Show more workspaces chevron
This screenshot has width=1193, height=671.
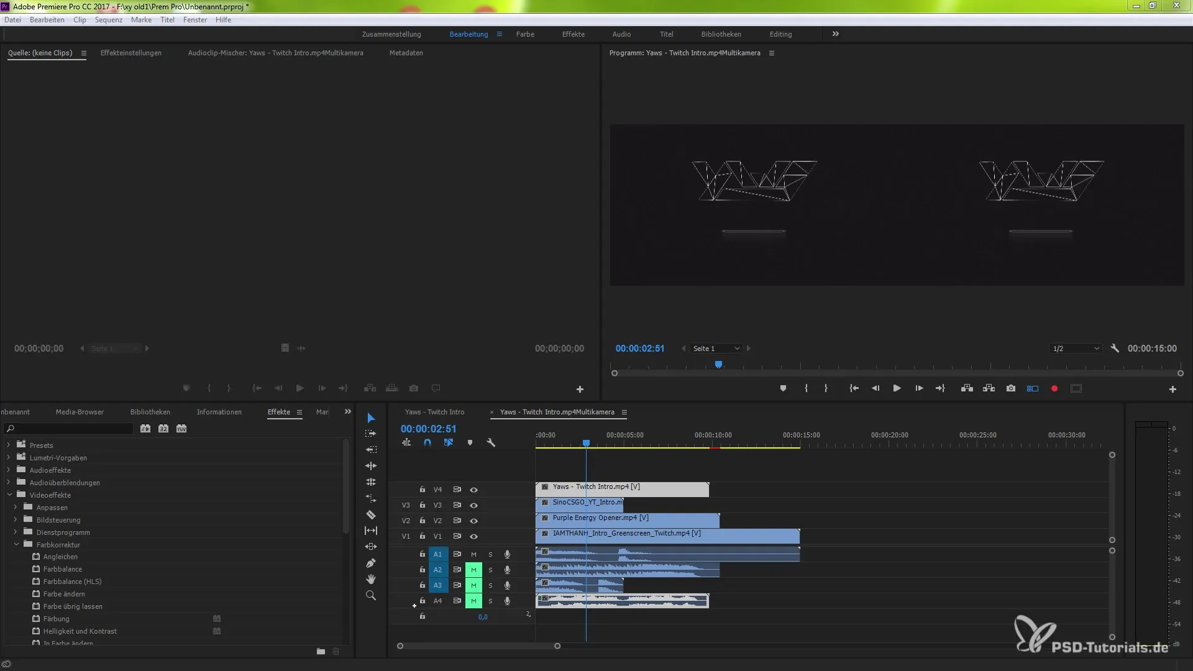pos(836,34)
